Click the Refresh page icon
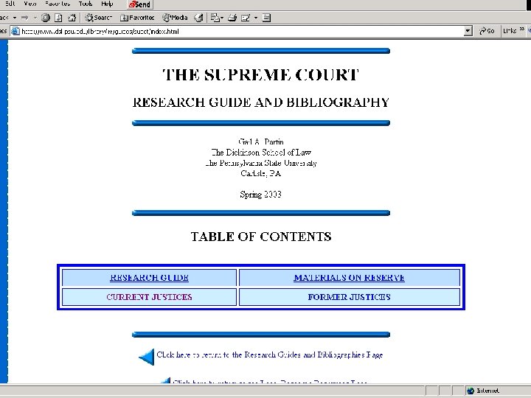This screenshot has height=398, width=531. pos(58,18)
